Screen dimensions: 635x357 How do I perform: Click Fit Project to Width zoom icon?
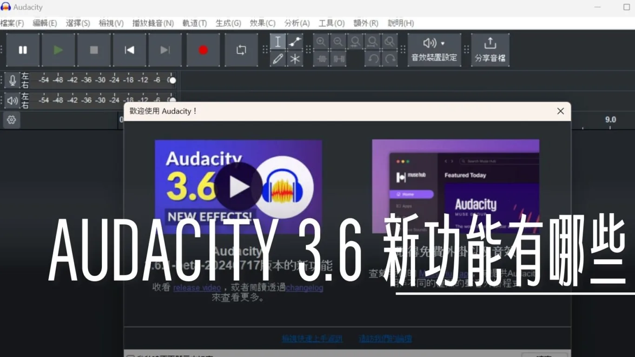(x=372, y=42)
